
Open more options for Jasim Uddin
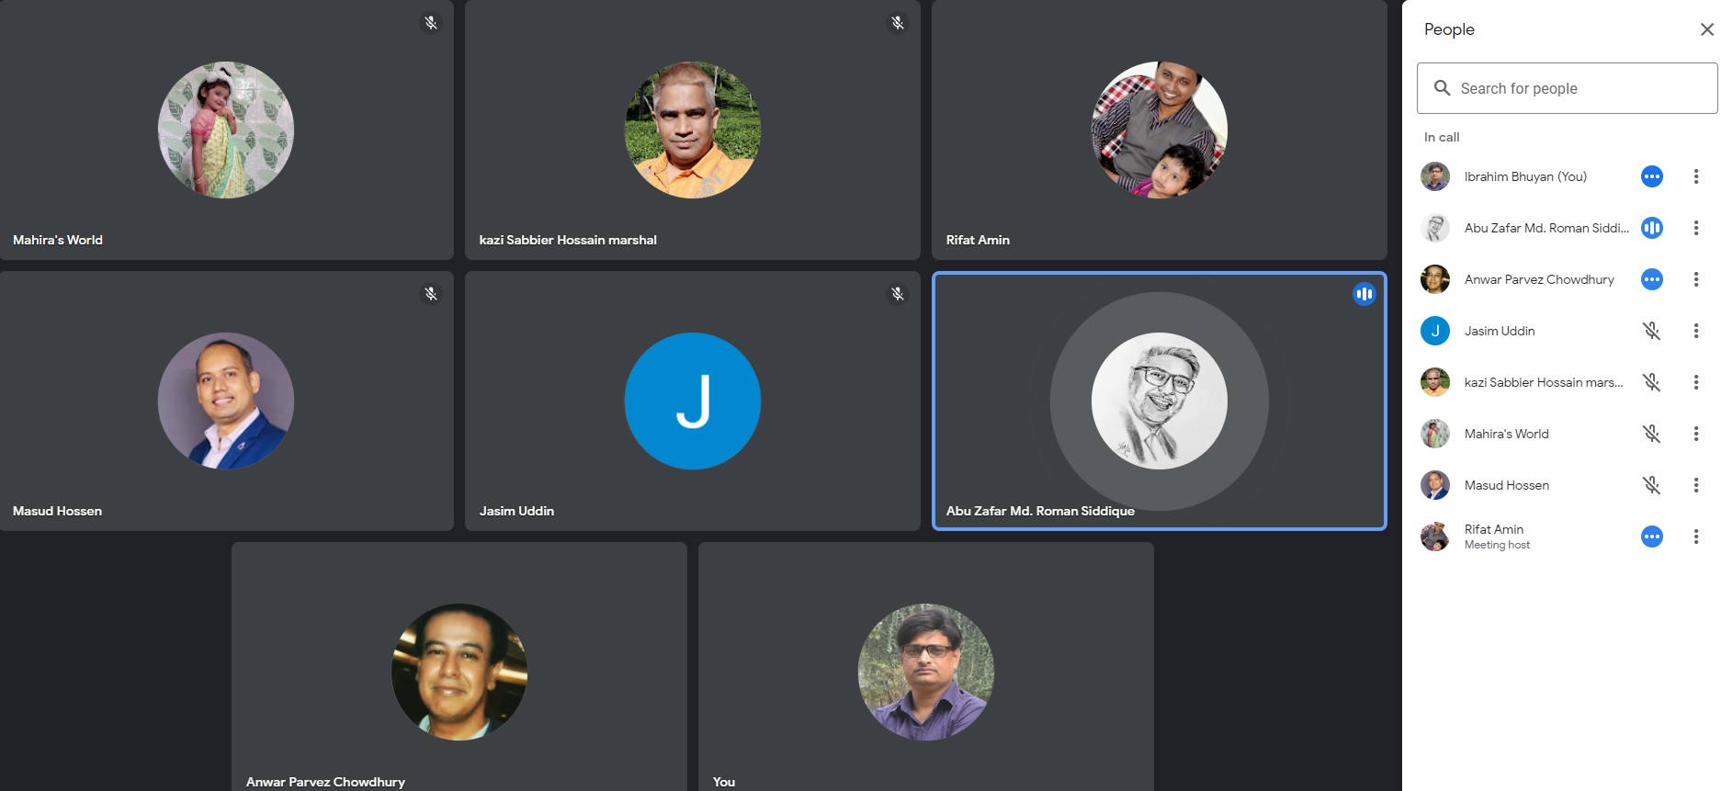pos(1695,331)
